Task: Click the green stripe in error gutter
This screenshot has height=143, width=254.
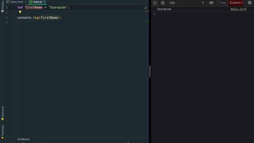Action: [x=147, y=21]
